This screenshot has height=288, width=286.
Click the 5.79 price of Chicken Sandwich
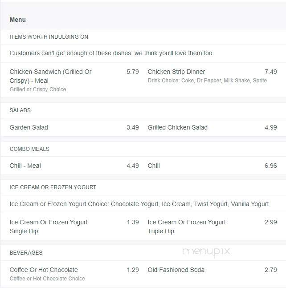132,72
